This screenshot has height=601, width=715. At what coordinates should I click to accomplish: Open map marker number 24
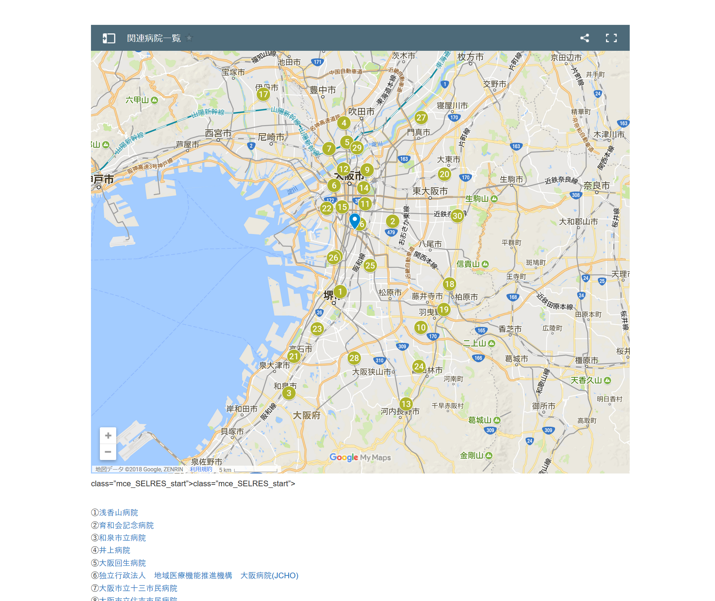(x=419, y=366)
